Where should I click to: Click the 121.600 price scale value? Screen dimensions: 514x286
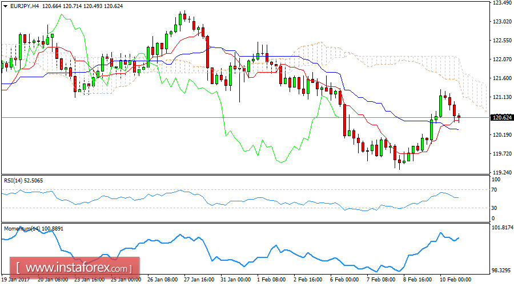coord(503,78)
